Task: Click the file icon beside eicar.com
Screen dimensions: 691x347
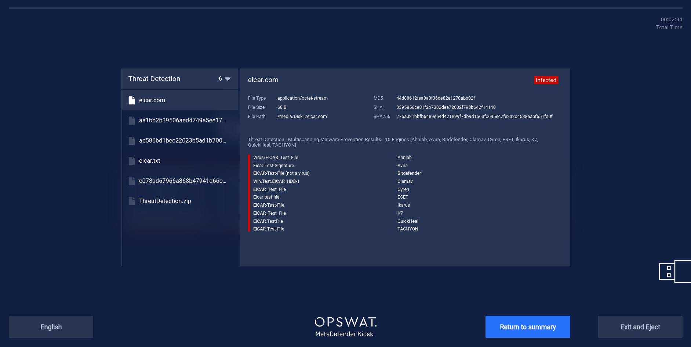Action: (x=132, y=100)
